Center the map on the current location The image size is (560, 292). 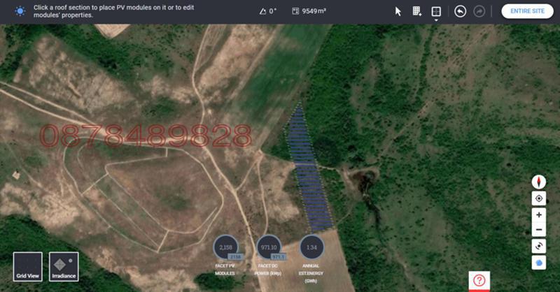click(539, 198)
